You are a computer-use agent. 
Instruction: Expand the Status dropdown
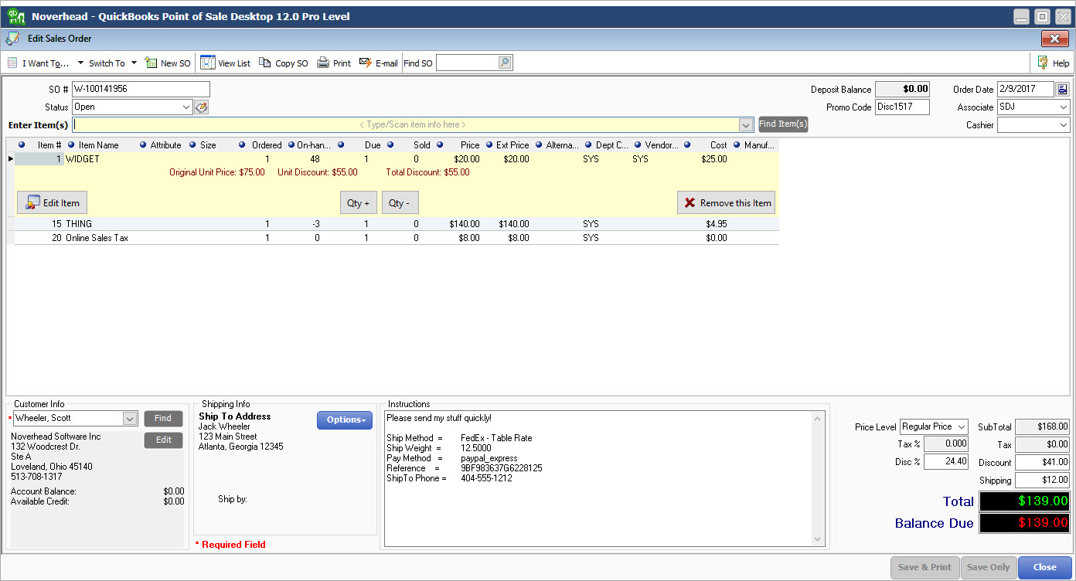click(186, 107)
